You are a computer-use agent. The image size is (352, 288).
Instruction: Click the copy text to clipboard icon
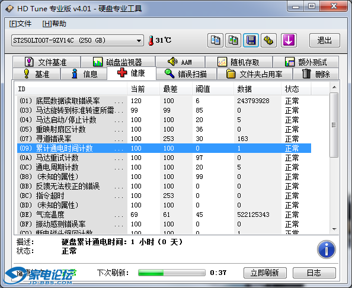[215, 40]
